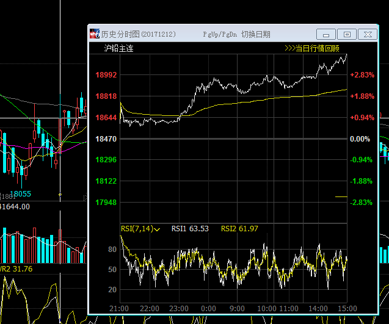Click the RSI2 61.97 value label

(x=239, y=229)
